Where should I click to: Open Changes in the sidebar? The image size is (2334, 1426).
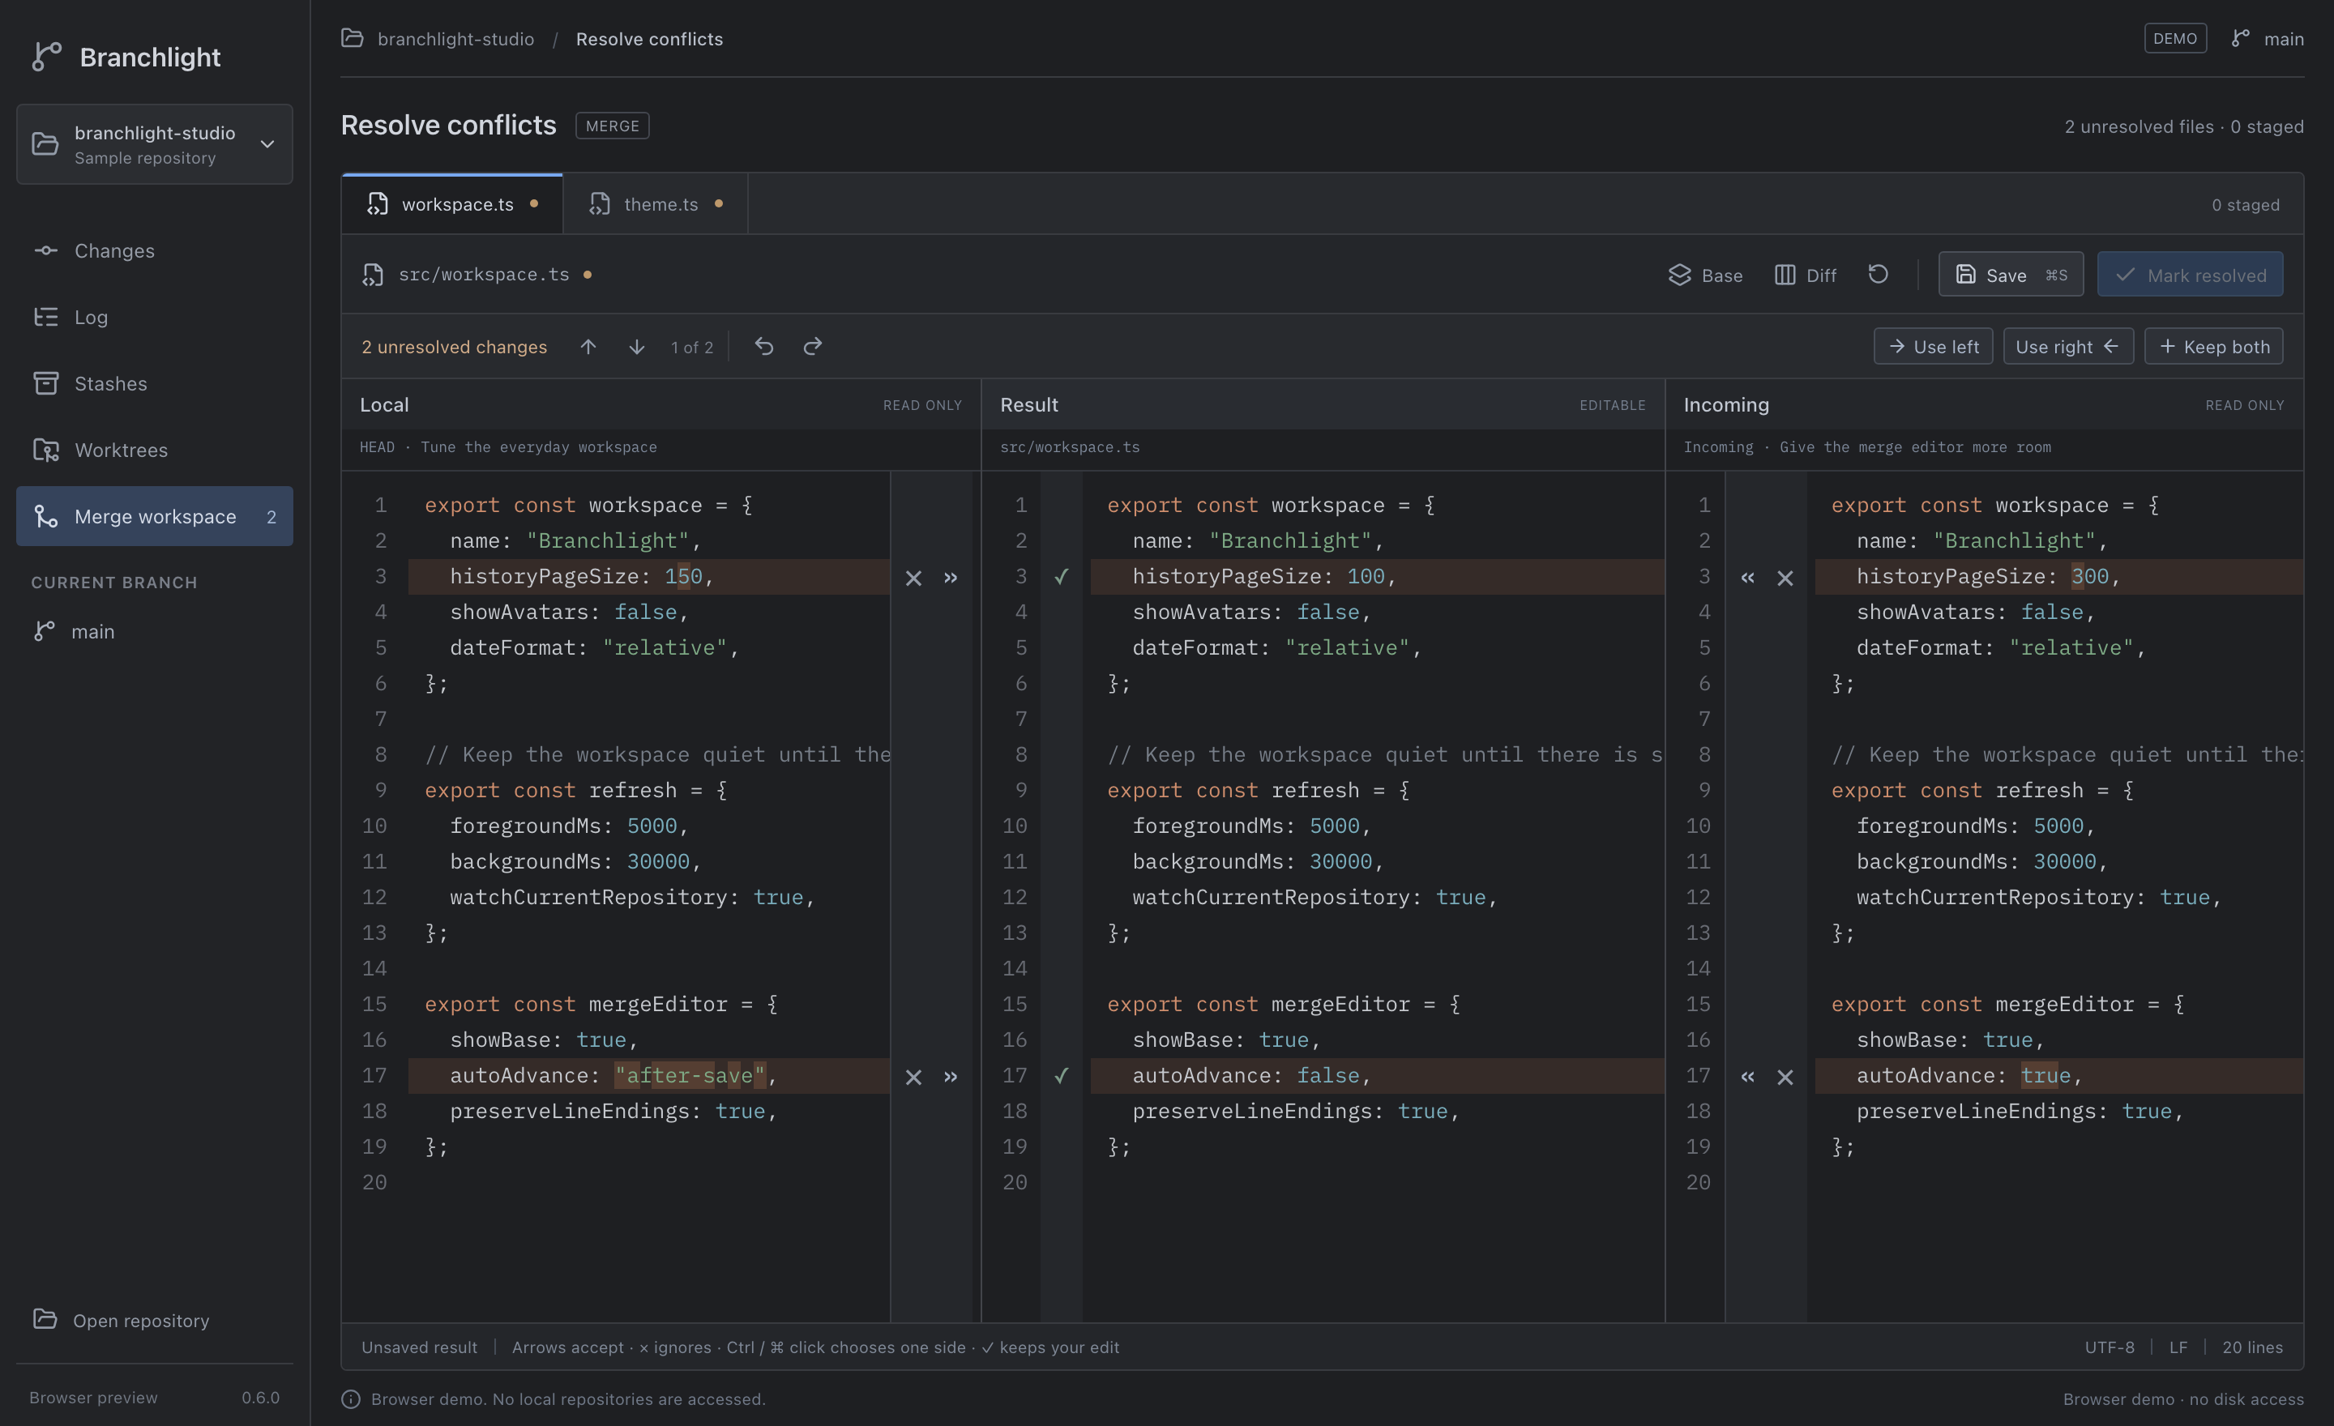click(x=155, y=251)
